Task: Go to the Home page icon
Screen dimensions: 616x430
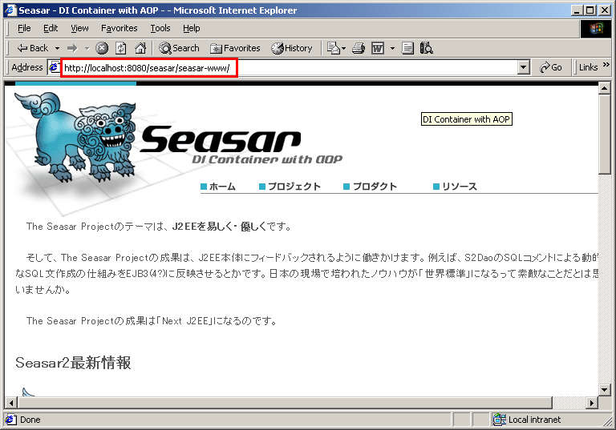Action: [x=140, y=48]
